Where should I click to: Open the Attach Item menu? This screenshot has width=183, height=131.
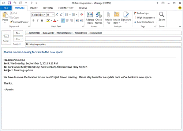pyautogui.click(x=116, y=18)
